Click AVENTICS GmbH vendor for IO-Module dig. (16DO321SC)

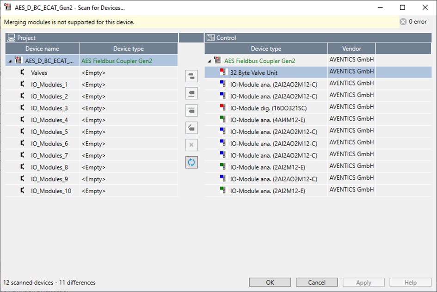351,107
